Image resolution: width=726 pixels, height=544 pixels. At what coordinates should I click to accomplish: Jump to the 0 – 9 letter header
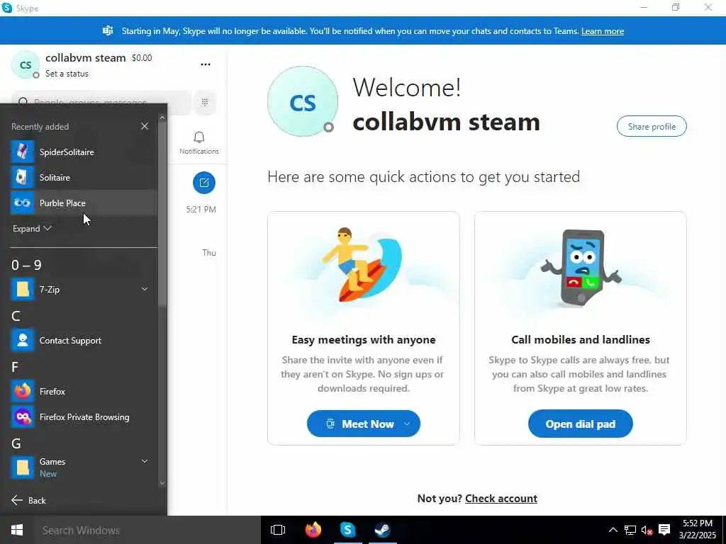[x=26, y=265]
